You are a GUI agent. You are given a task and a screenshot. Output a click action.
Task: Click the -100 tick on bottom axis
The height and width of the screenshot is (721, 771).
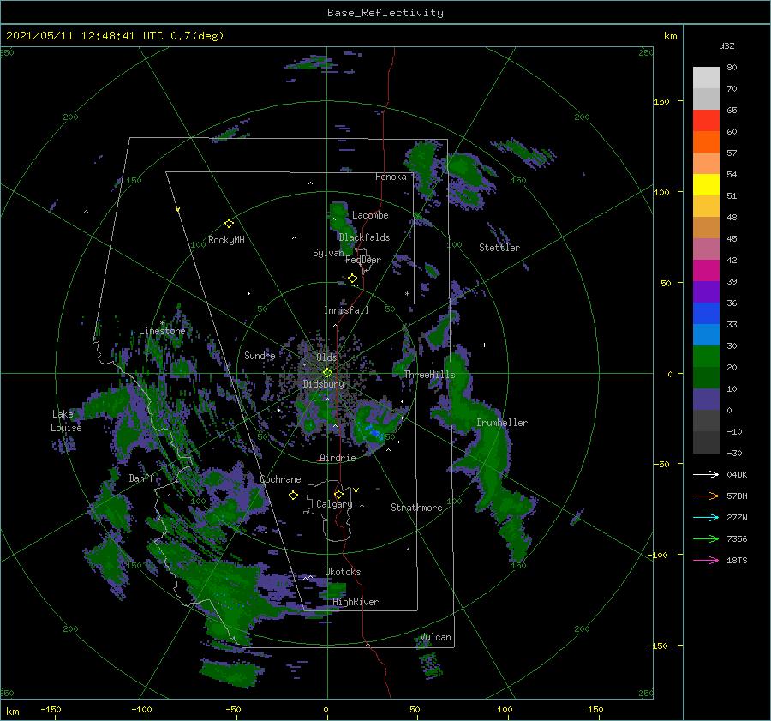click(141, 709)
